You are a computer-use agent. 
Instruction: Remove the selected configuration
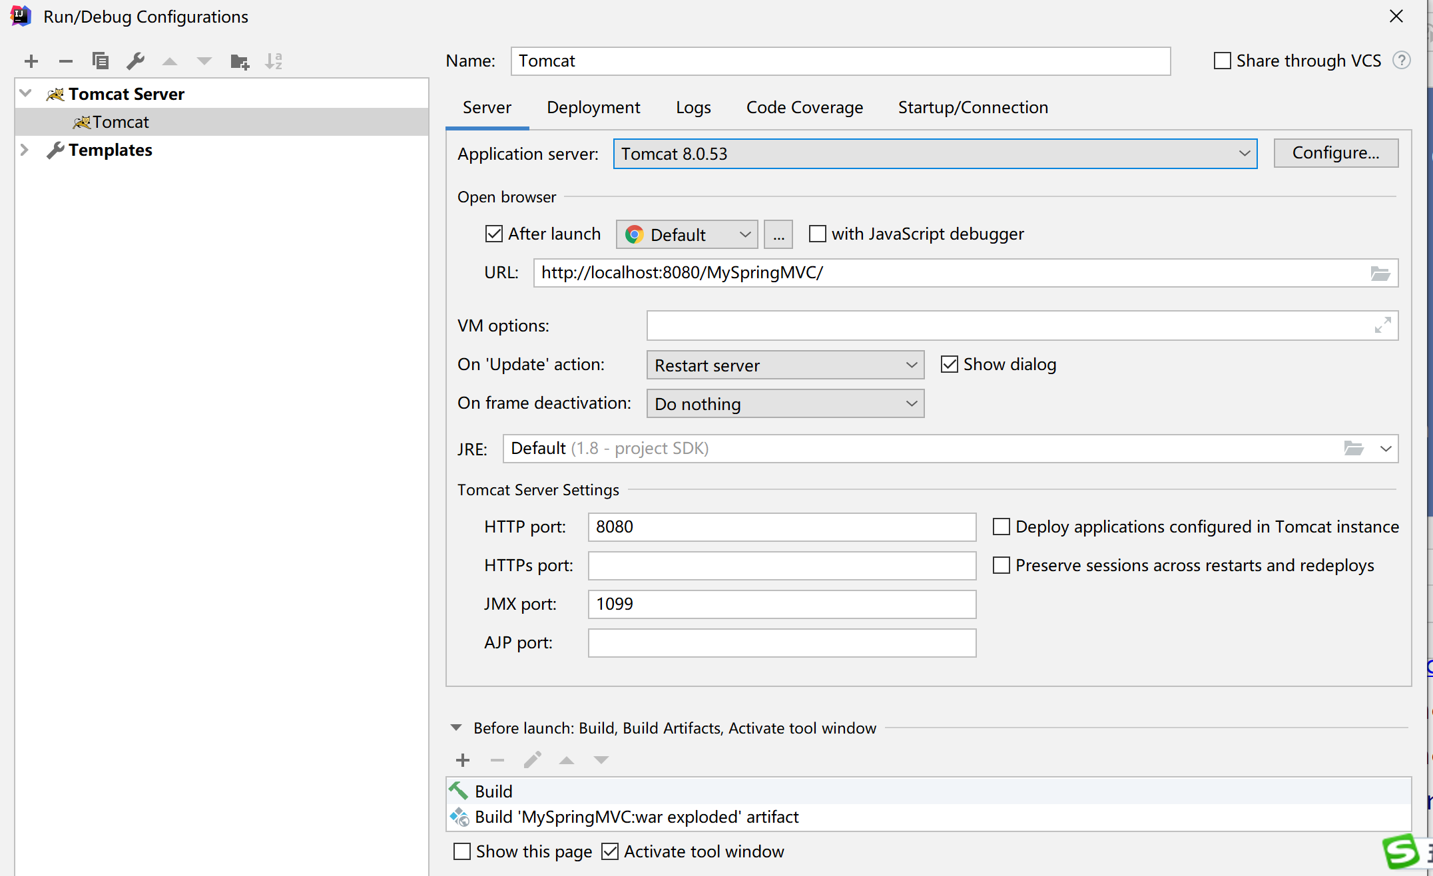65,61
